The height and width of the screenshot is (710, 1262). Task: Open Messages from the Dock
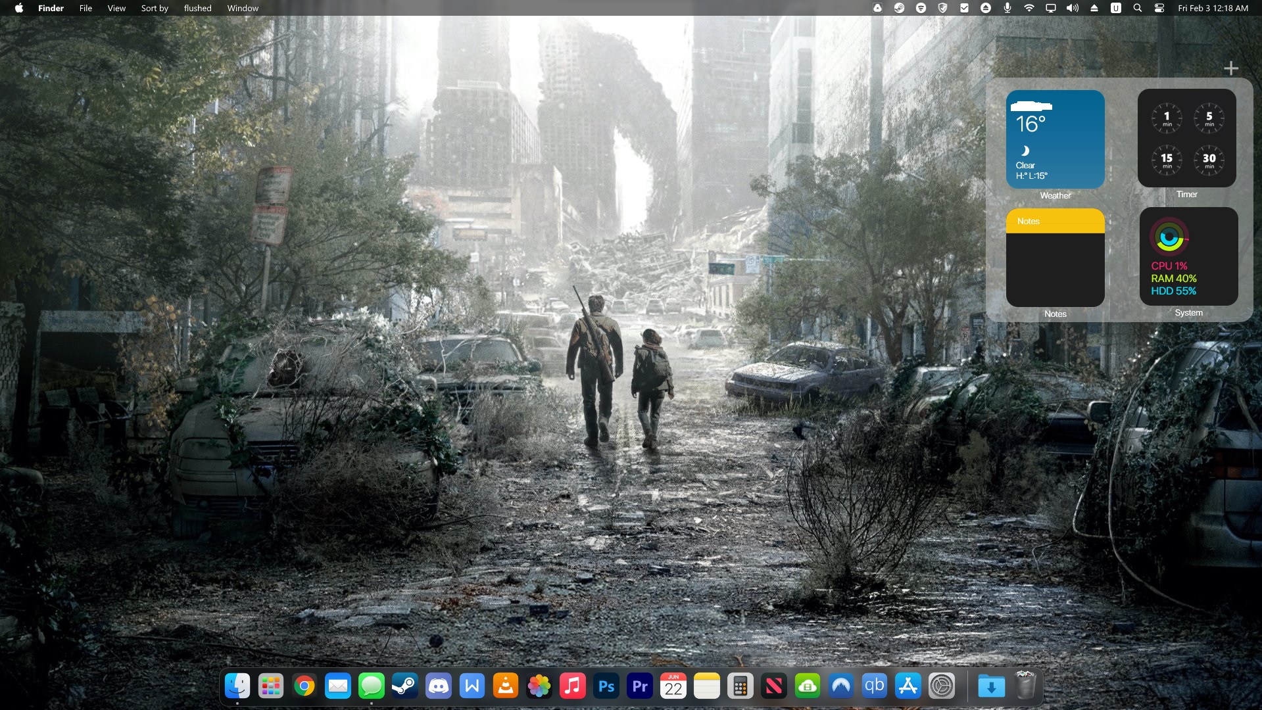pyautogui.click(x=372, y=686)
